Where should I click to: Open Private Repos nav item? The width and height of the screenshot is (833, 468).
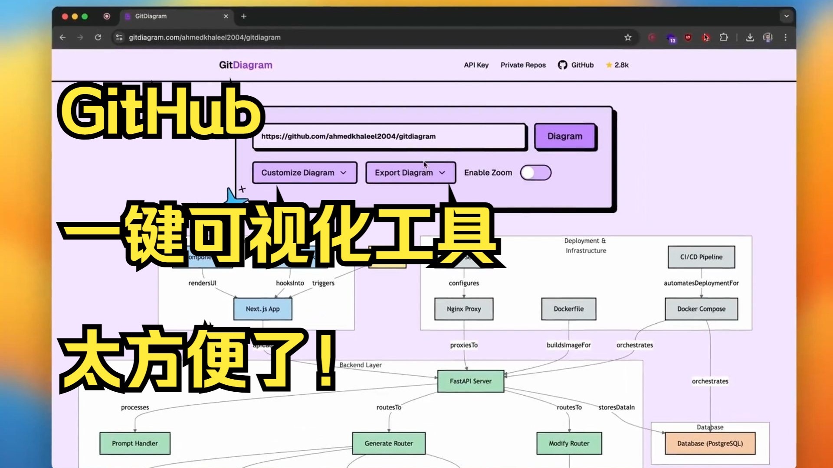click(x=523, y=65)
